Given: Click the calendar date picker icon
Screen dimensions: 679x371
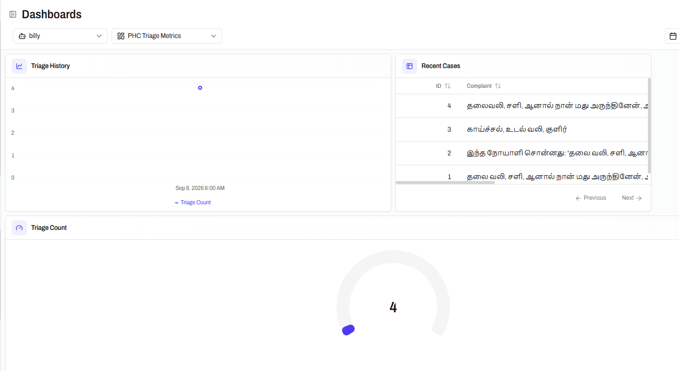Looking at the screenshot, I should point(673,36).
